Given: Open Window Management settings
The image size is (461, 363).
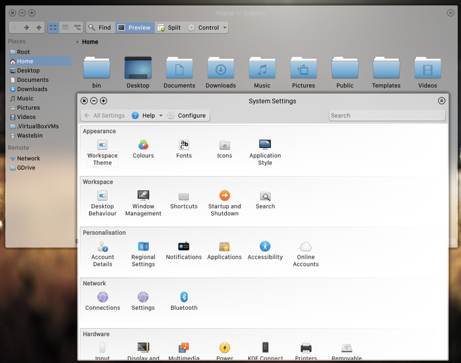Looking at the screenshot, I should pyautogui.click(x=143, y=204).
